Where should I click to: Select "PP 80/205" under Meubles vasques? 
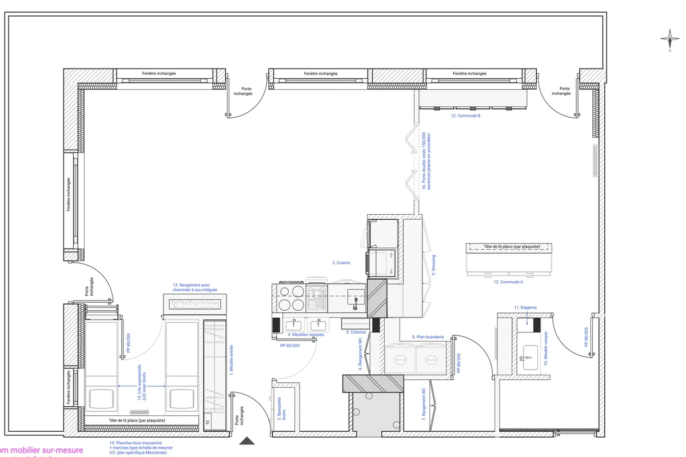290,346
